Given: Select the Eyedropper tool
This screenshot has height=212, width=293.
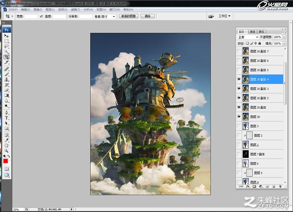Looking at the screenshot, I should (x=7, y=140).
